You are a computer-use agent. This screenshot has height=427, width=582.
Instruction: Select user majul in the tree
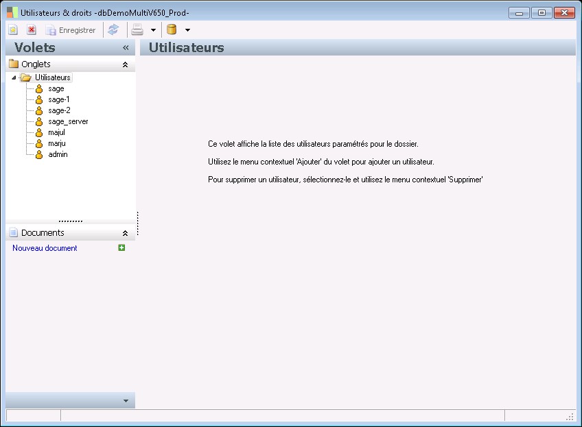[x=56, y=132]
